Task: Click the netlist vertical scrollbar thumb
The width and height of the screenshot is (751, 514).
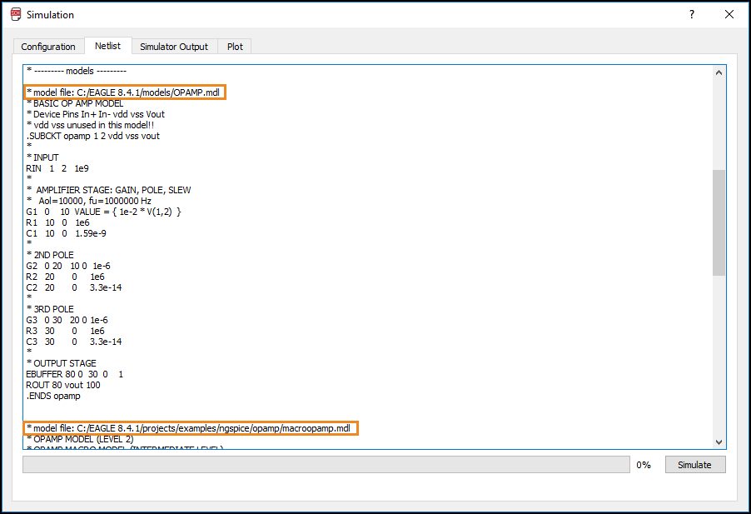Action: click(x=719, y=222)
